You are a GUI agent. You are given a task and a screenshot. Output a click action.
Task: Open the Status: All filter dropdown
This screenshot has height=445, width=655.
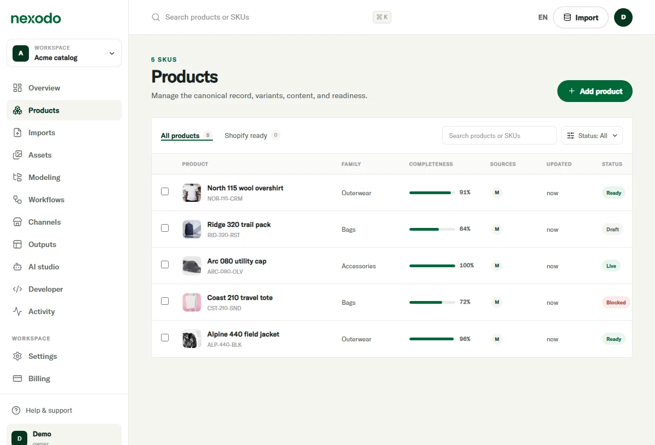(x=592, y=136)
